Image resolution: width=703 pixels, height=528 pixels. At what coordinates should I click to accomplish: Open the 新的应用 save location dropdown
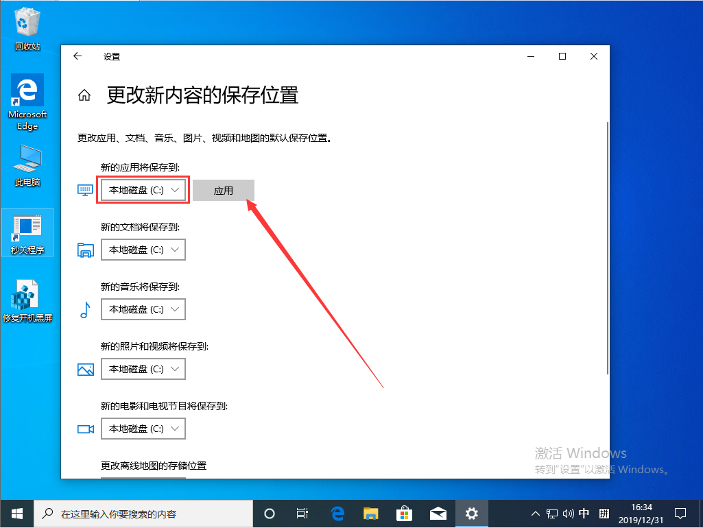tap(143, 190)
